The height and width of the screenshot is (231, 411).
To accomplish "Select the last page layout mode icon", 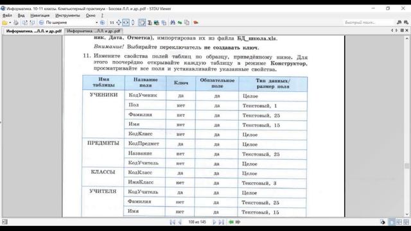I will (406, 222).
